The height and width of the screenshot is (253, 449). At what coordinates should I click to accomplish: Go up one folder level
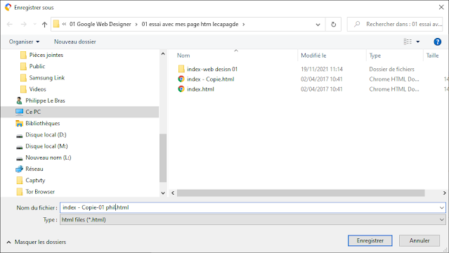pos(44,25)
